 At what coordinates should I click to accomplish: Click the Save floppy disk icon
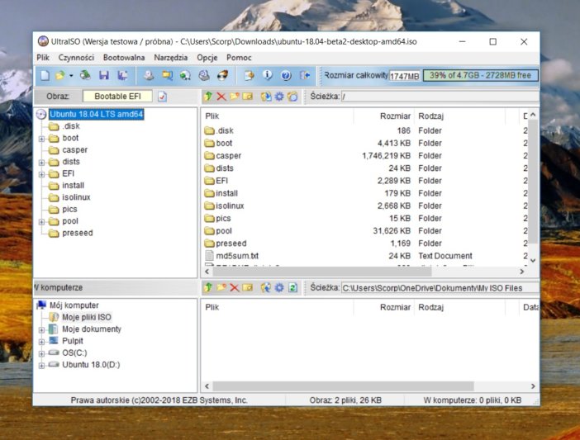point(104,75)
